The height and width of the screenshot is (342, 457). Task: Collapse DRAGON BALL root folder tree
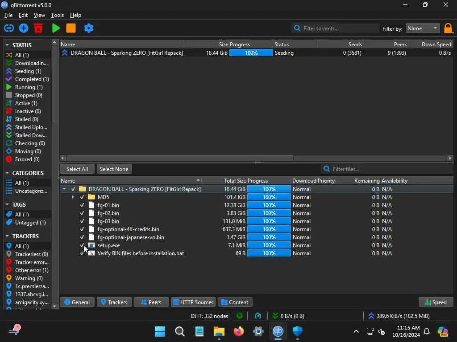point(64,189)
